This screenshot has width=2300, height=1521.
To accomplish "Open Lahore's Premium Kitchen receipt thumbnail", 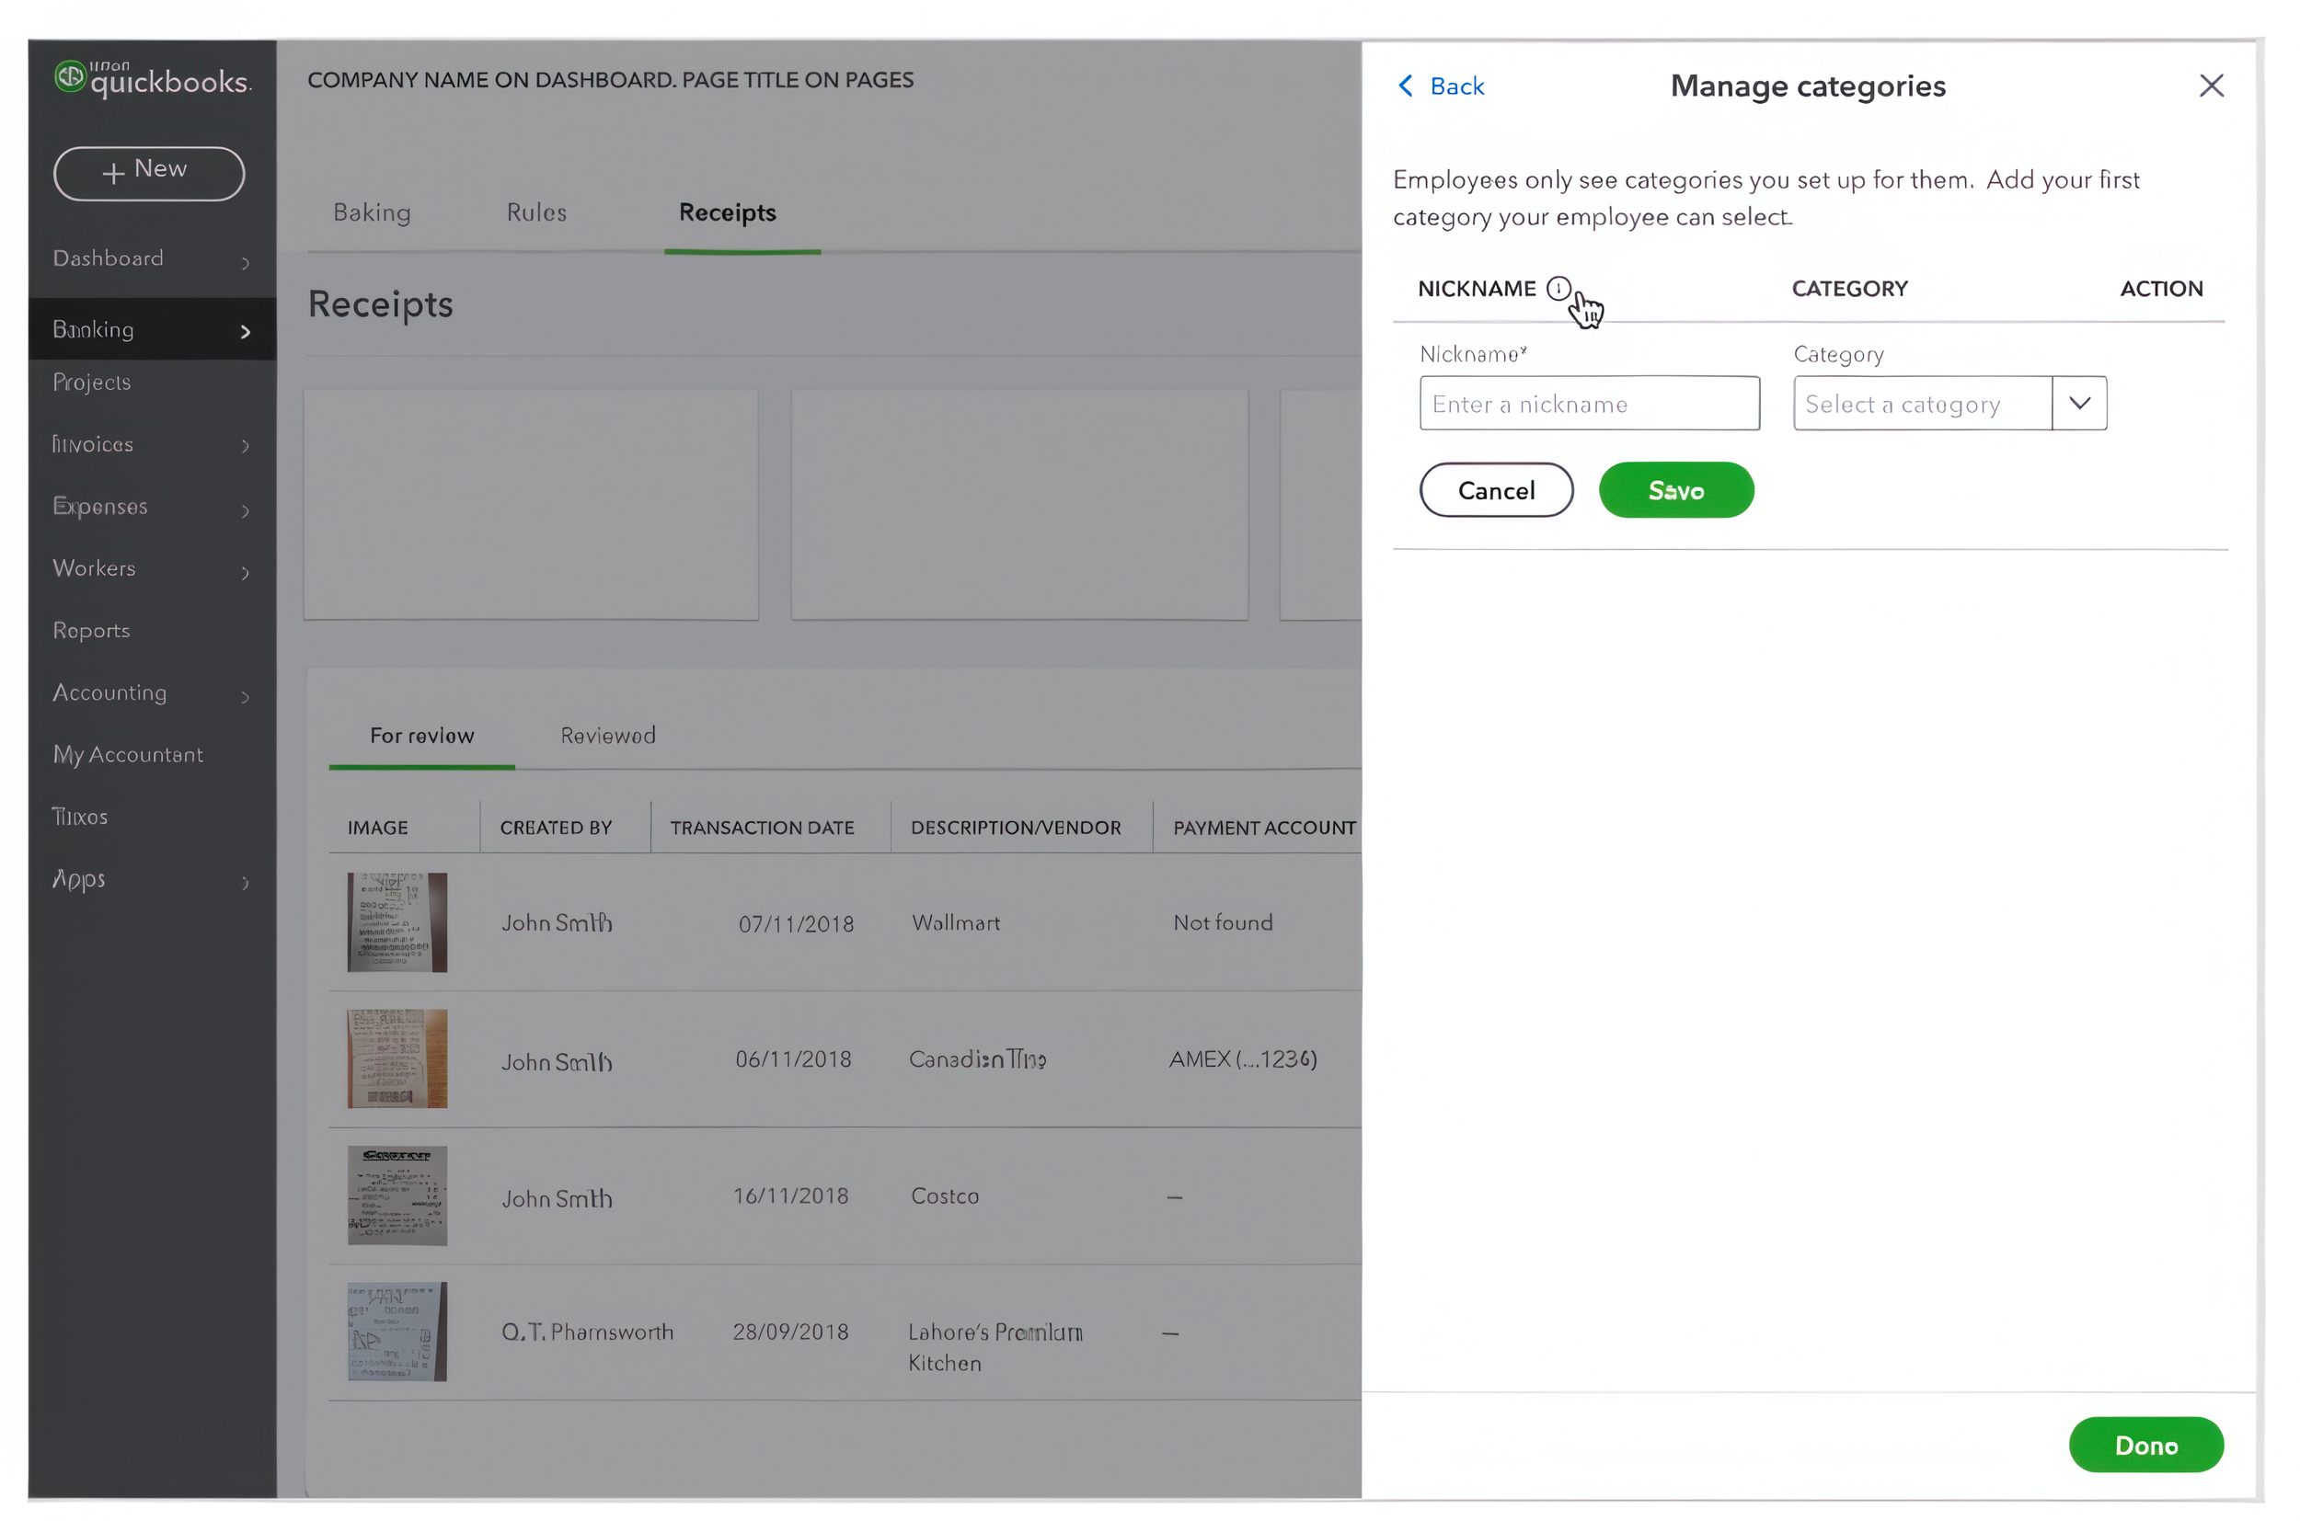I will click(397, 1332).
